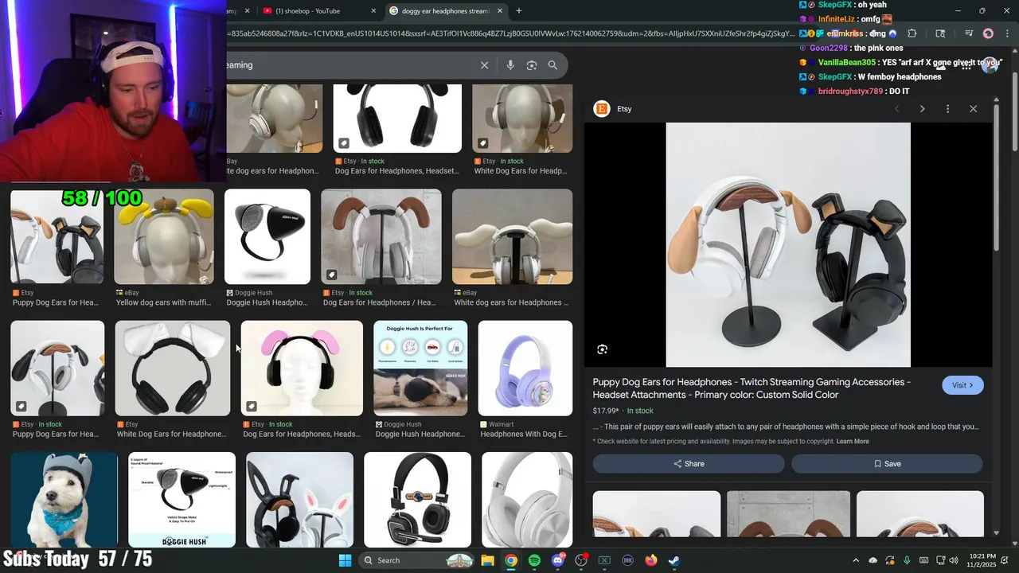Click the related image with concrete background

tap(788, 514)
